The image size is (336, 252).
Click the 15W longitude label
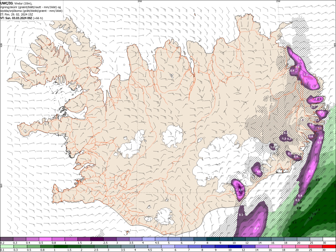coord(278,1)
